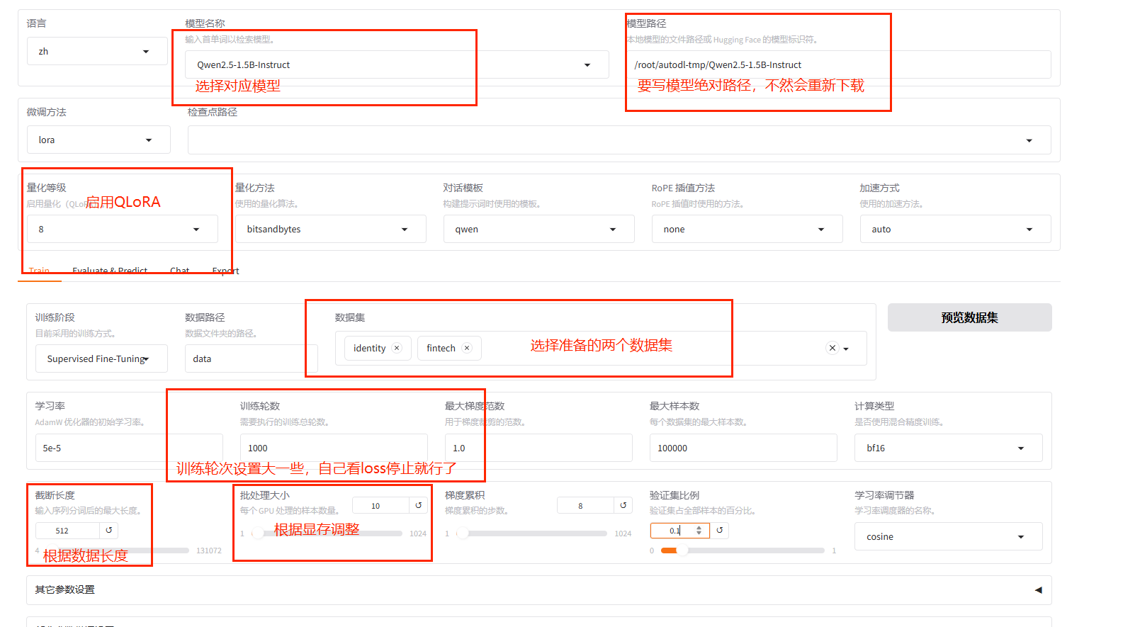
Task: Click the 验证集比例 number stepper arrows
Action: click(x=699, y=530)
